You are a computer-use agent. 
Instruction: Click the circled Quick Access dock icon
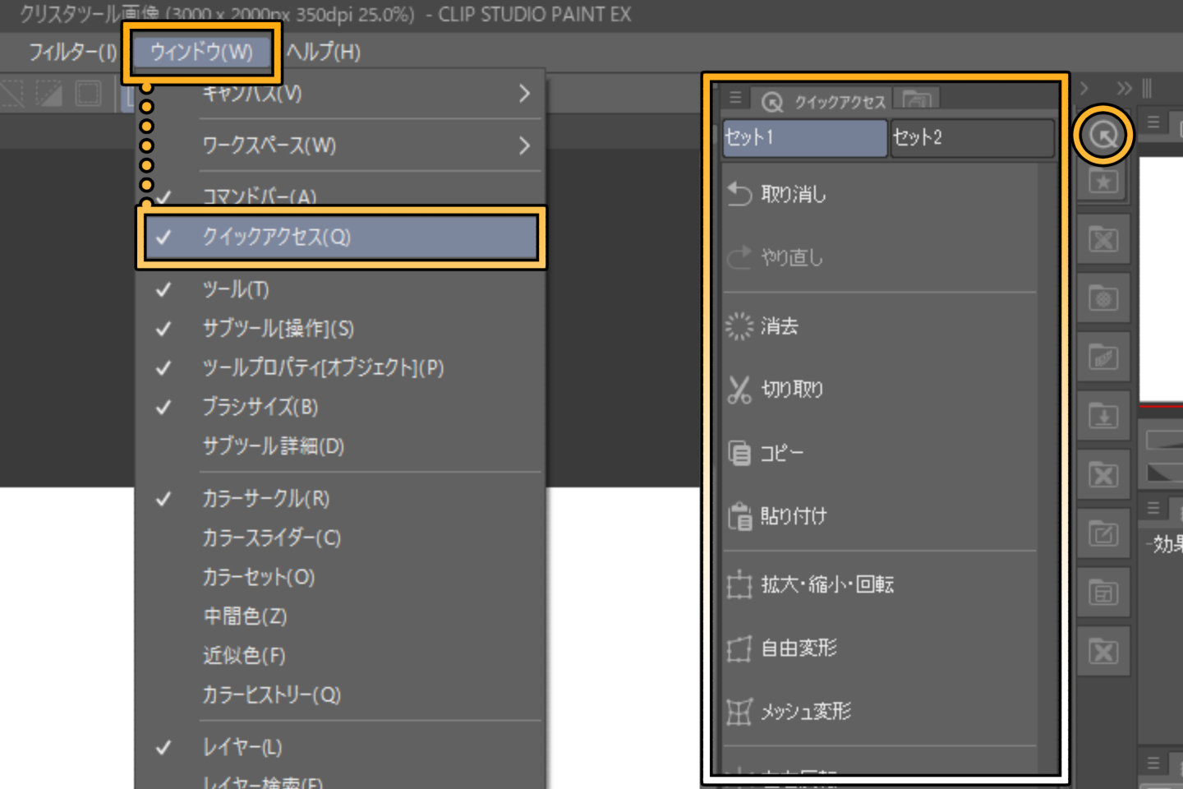pyautogui.click(x=1102, y=134)
